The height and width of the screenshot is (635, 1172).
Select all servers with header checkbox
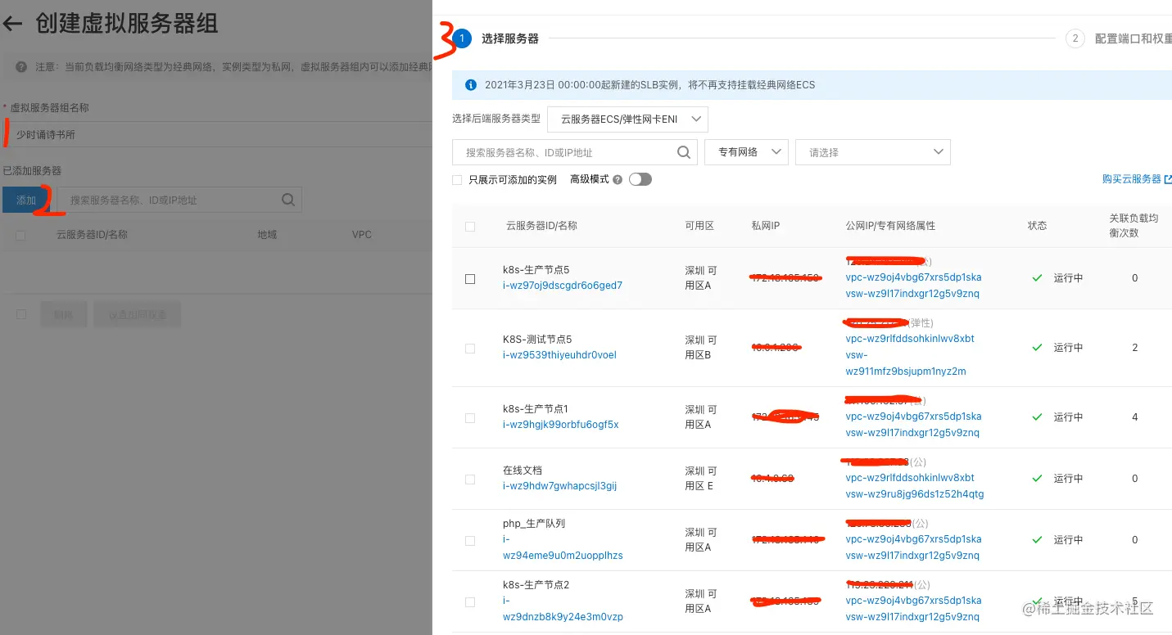[x=470, y=227]
